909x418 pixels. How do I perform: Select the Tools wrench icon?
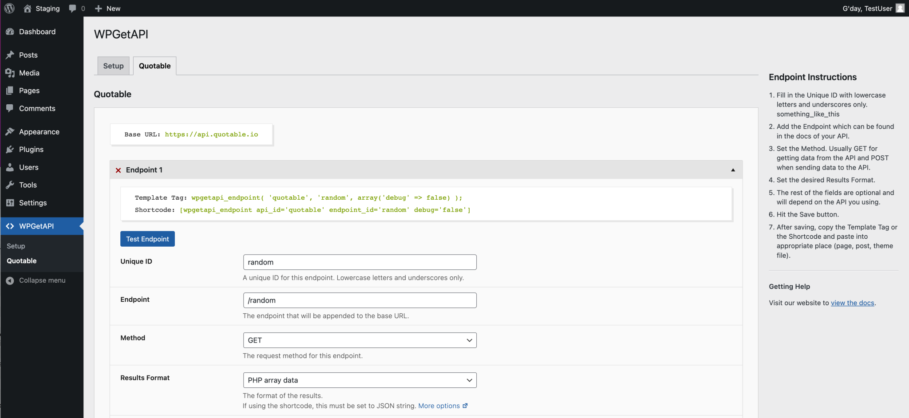pos(11,185)
